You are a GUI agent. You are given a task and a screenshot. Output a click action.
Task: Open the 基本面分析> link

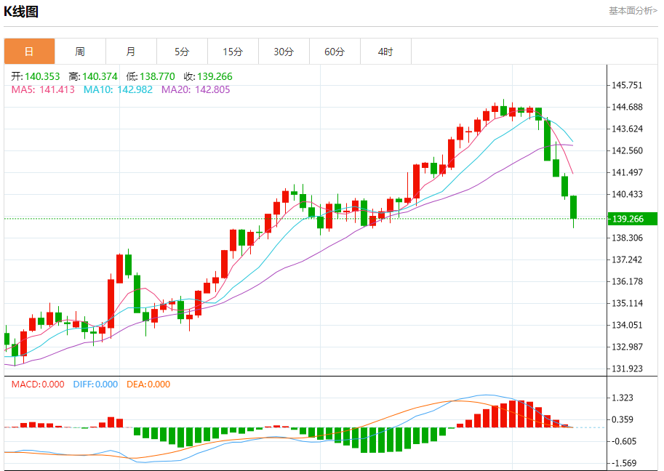(x=633, y=11)
